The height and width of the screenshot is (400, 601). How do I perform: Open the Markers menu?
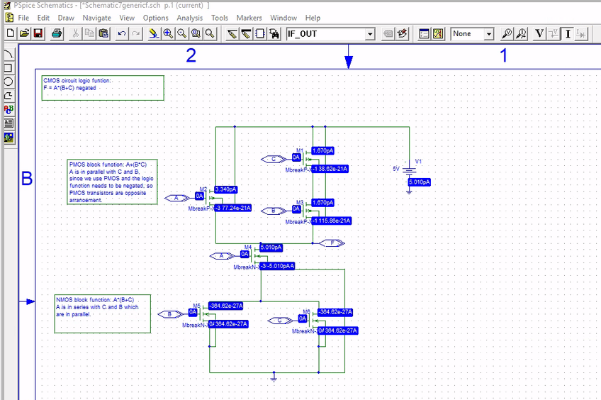pos(249,17)
